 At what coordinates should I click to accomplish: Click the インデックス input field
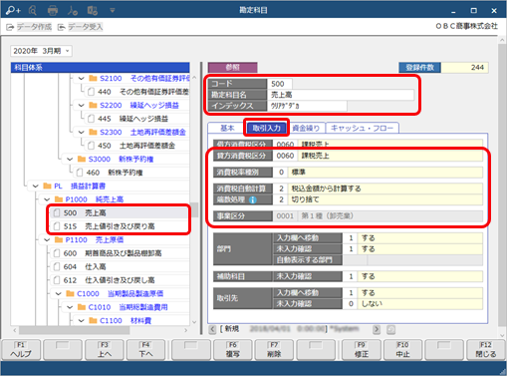pyautogui.click(x=307, y=106)
